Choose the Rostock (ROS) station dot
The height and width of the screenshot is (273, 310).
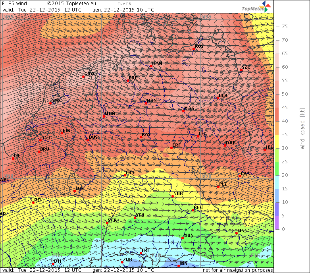(194, 49)
